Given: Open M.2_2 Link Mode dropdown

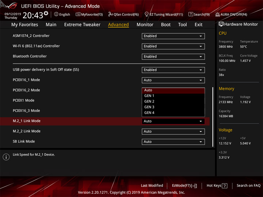Looking at the screenshot, I should 173,131.
